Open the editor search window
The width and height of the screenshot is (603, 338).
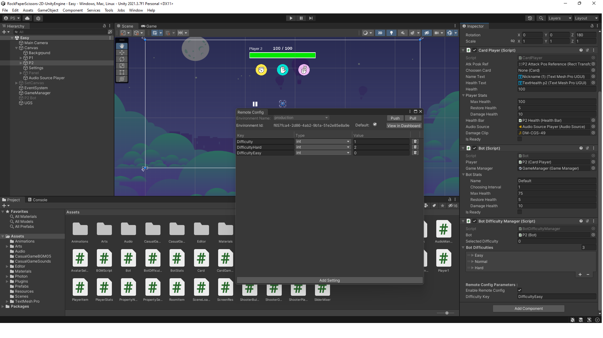(x=541, y=18)
